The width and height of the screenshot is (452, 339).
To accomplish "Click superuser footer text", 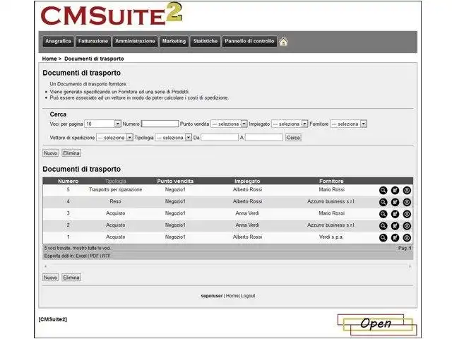I will point(212,296).
